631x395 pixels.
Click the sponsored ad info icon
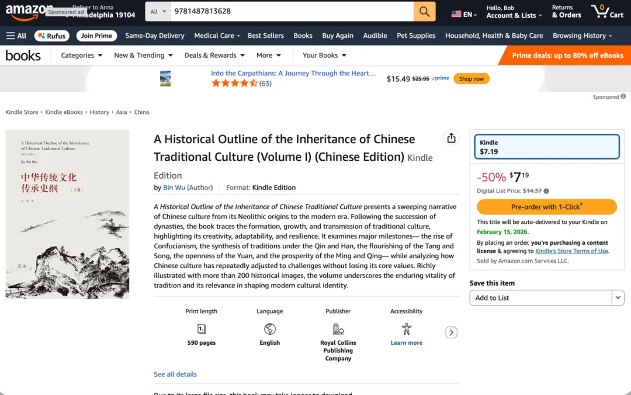623,96
